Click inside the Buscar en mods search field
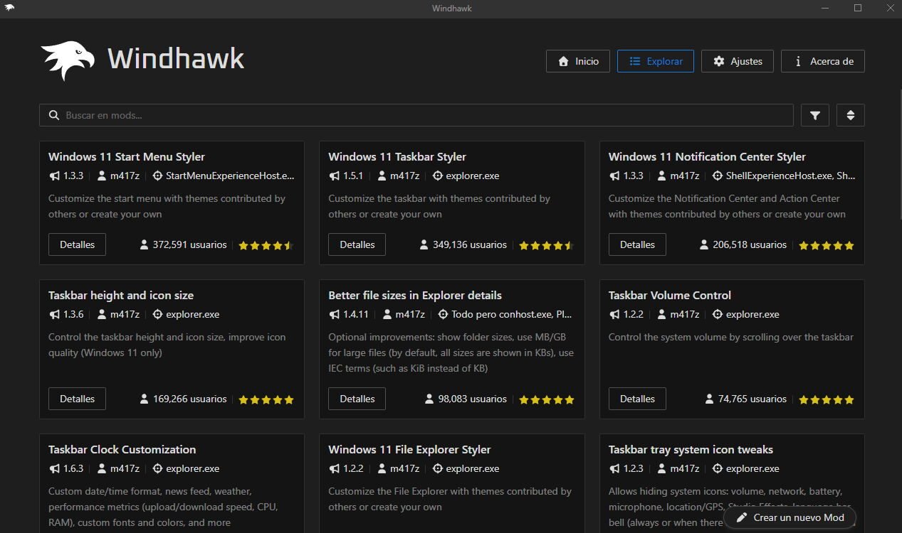Image resolution: width=902 pixels, height=533 pixels. pos(285,114)
